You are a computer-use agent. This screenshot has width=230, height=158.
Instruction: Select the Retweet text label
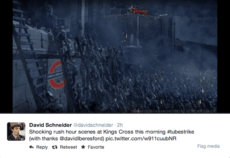pos(69,147)
